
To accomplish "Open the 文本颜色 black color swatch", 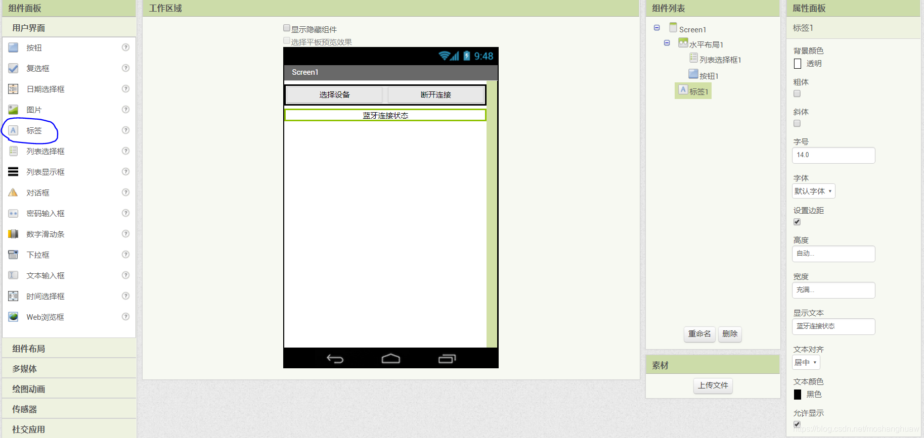I will pyautogui.click(x=798, y=395).
